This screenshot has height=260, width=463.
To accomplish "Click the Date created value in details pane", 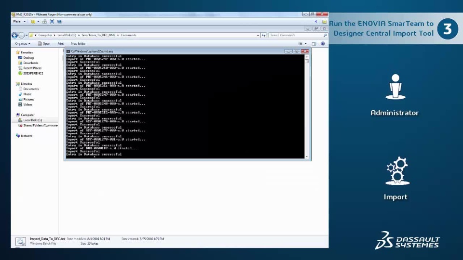I will pos(152,239).
